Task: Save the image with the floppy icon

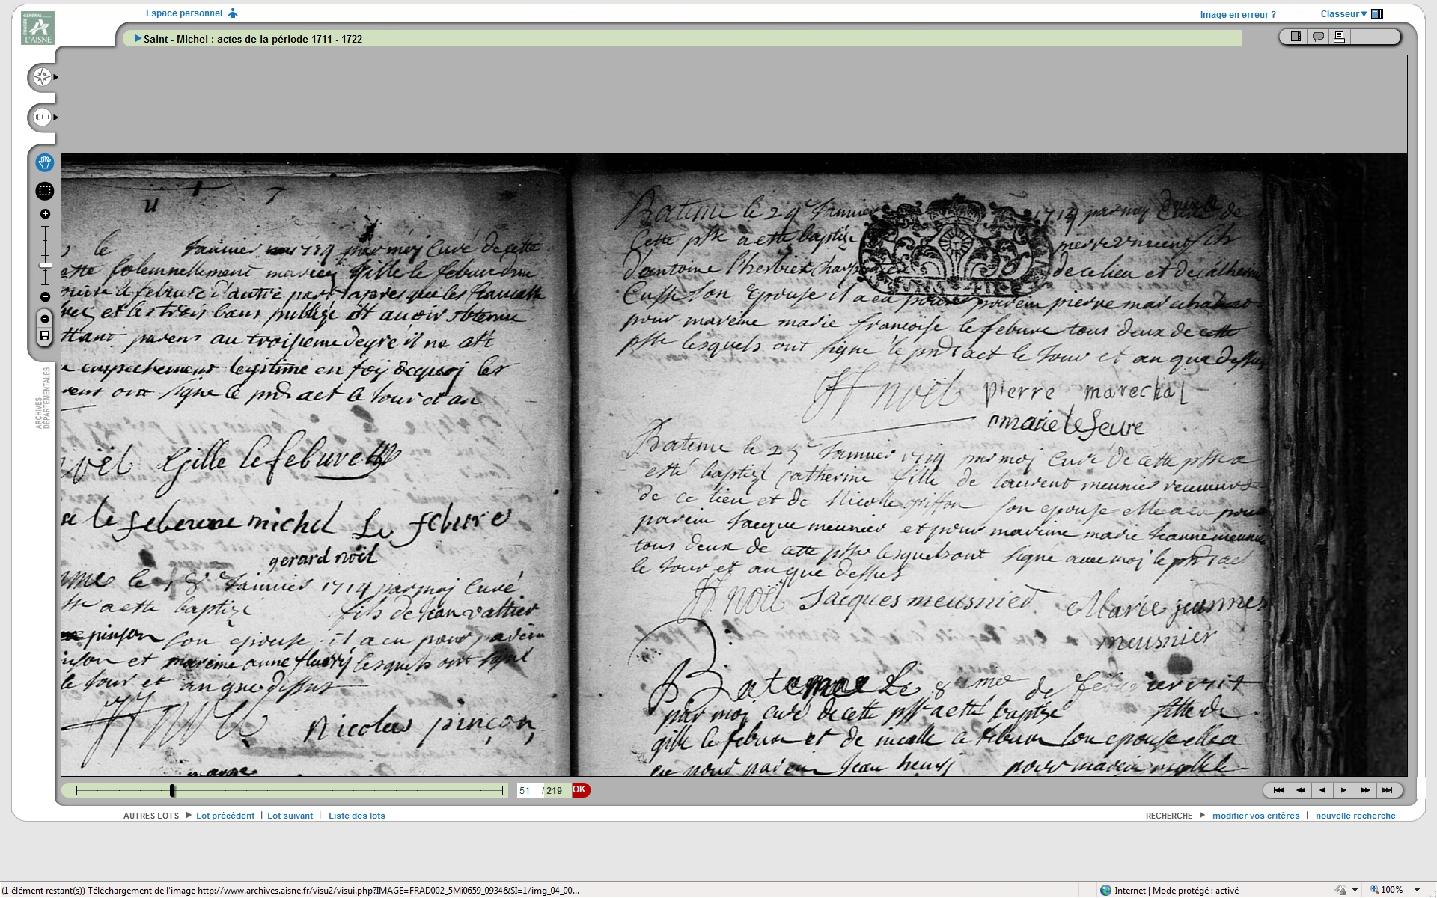Action: [x=45, y=336]
